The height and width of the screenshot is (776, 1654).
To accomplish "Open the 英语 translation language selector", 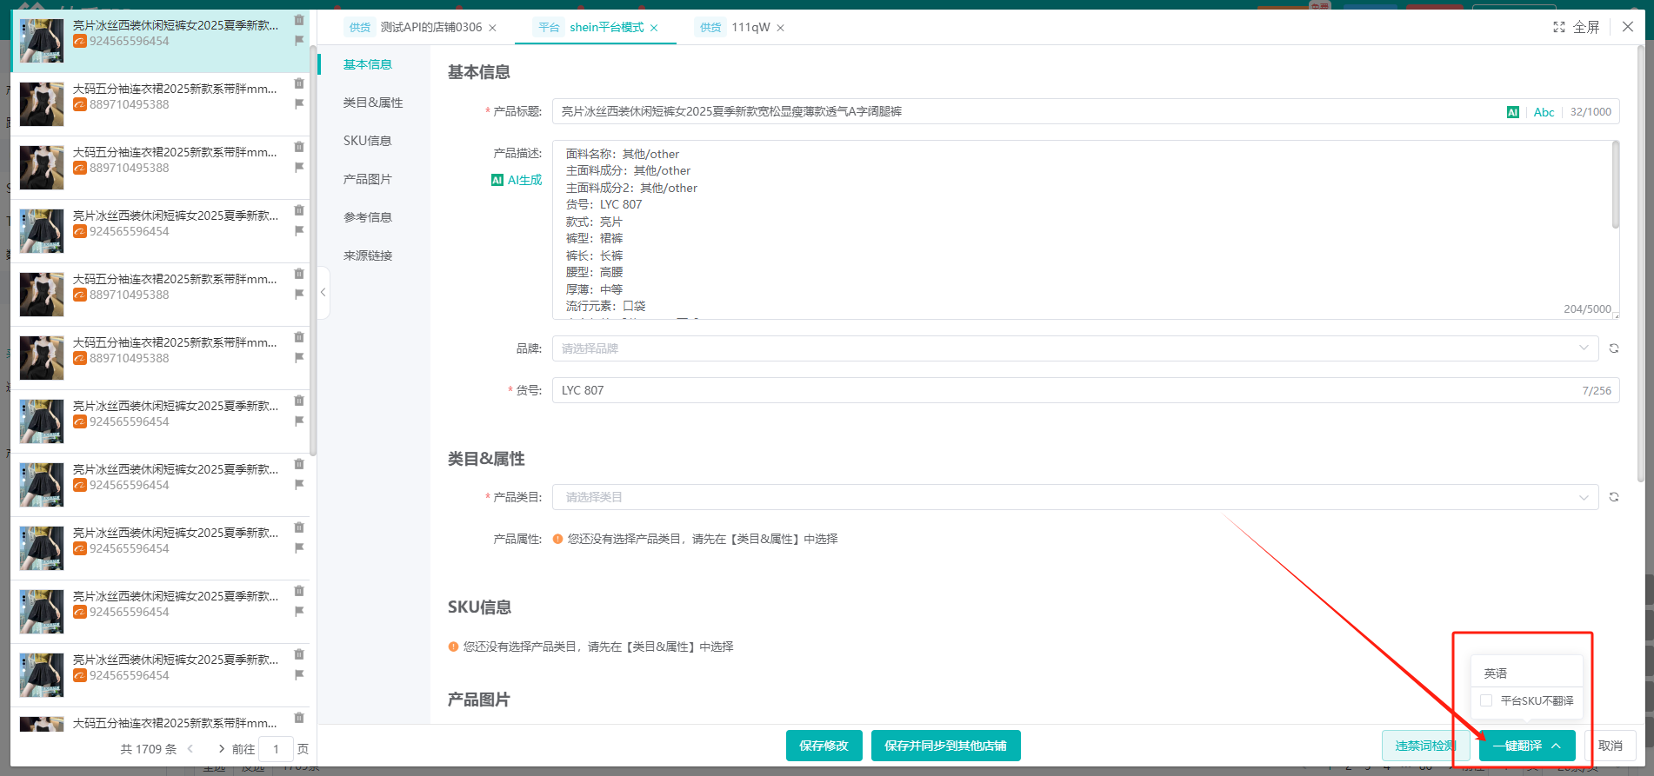I will pyautogui.click(x=1527, y=673).
